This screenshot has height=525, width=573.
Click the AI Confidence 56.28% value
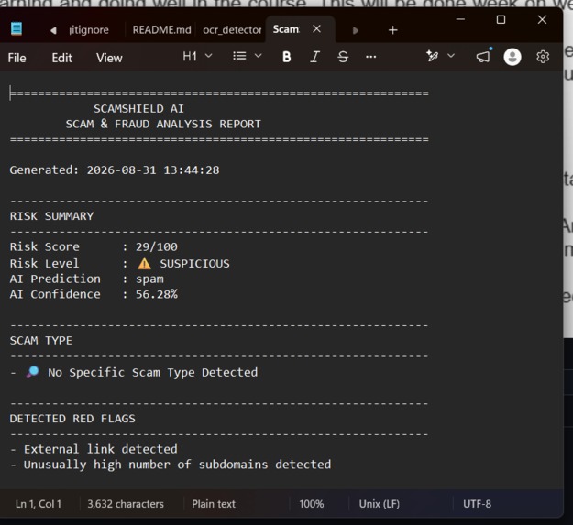(x=157, y=294)
